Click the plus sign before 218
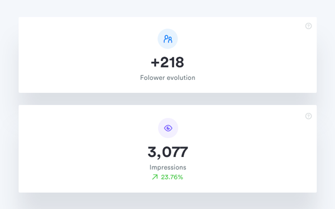 click(155, 63)
